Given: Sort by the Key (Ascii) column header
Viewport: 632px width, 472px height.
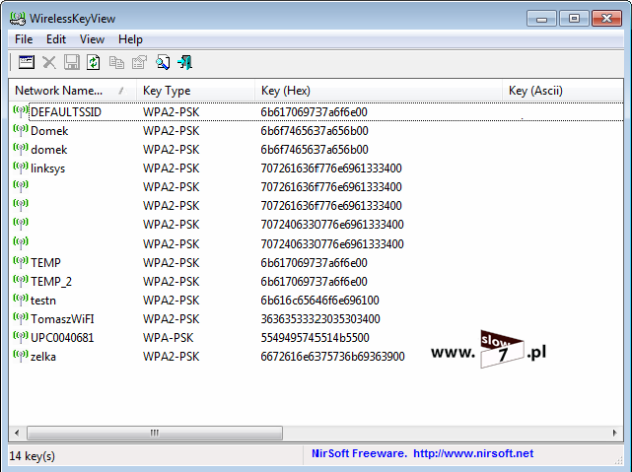Looking at the screenshot, I should [x=563, y=91].
